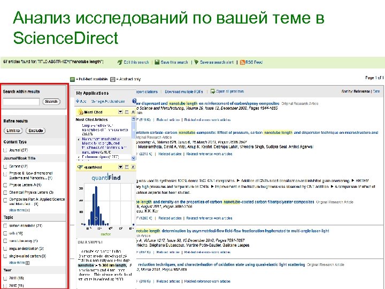Click the Export citations link
Image resolution: width=385 pixels, height=289 pixels.
click(x=147, y=92)
